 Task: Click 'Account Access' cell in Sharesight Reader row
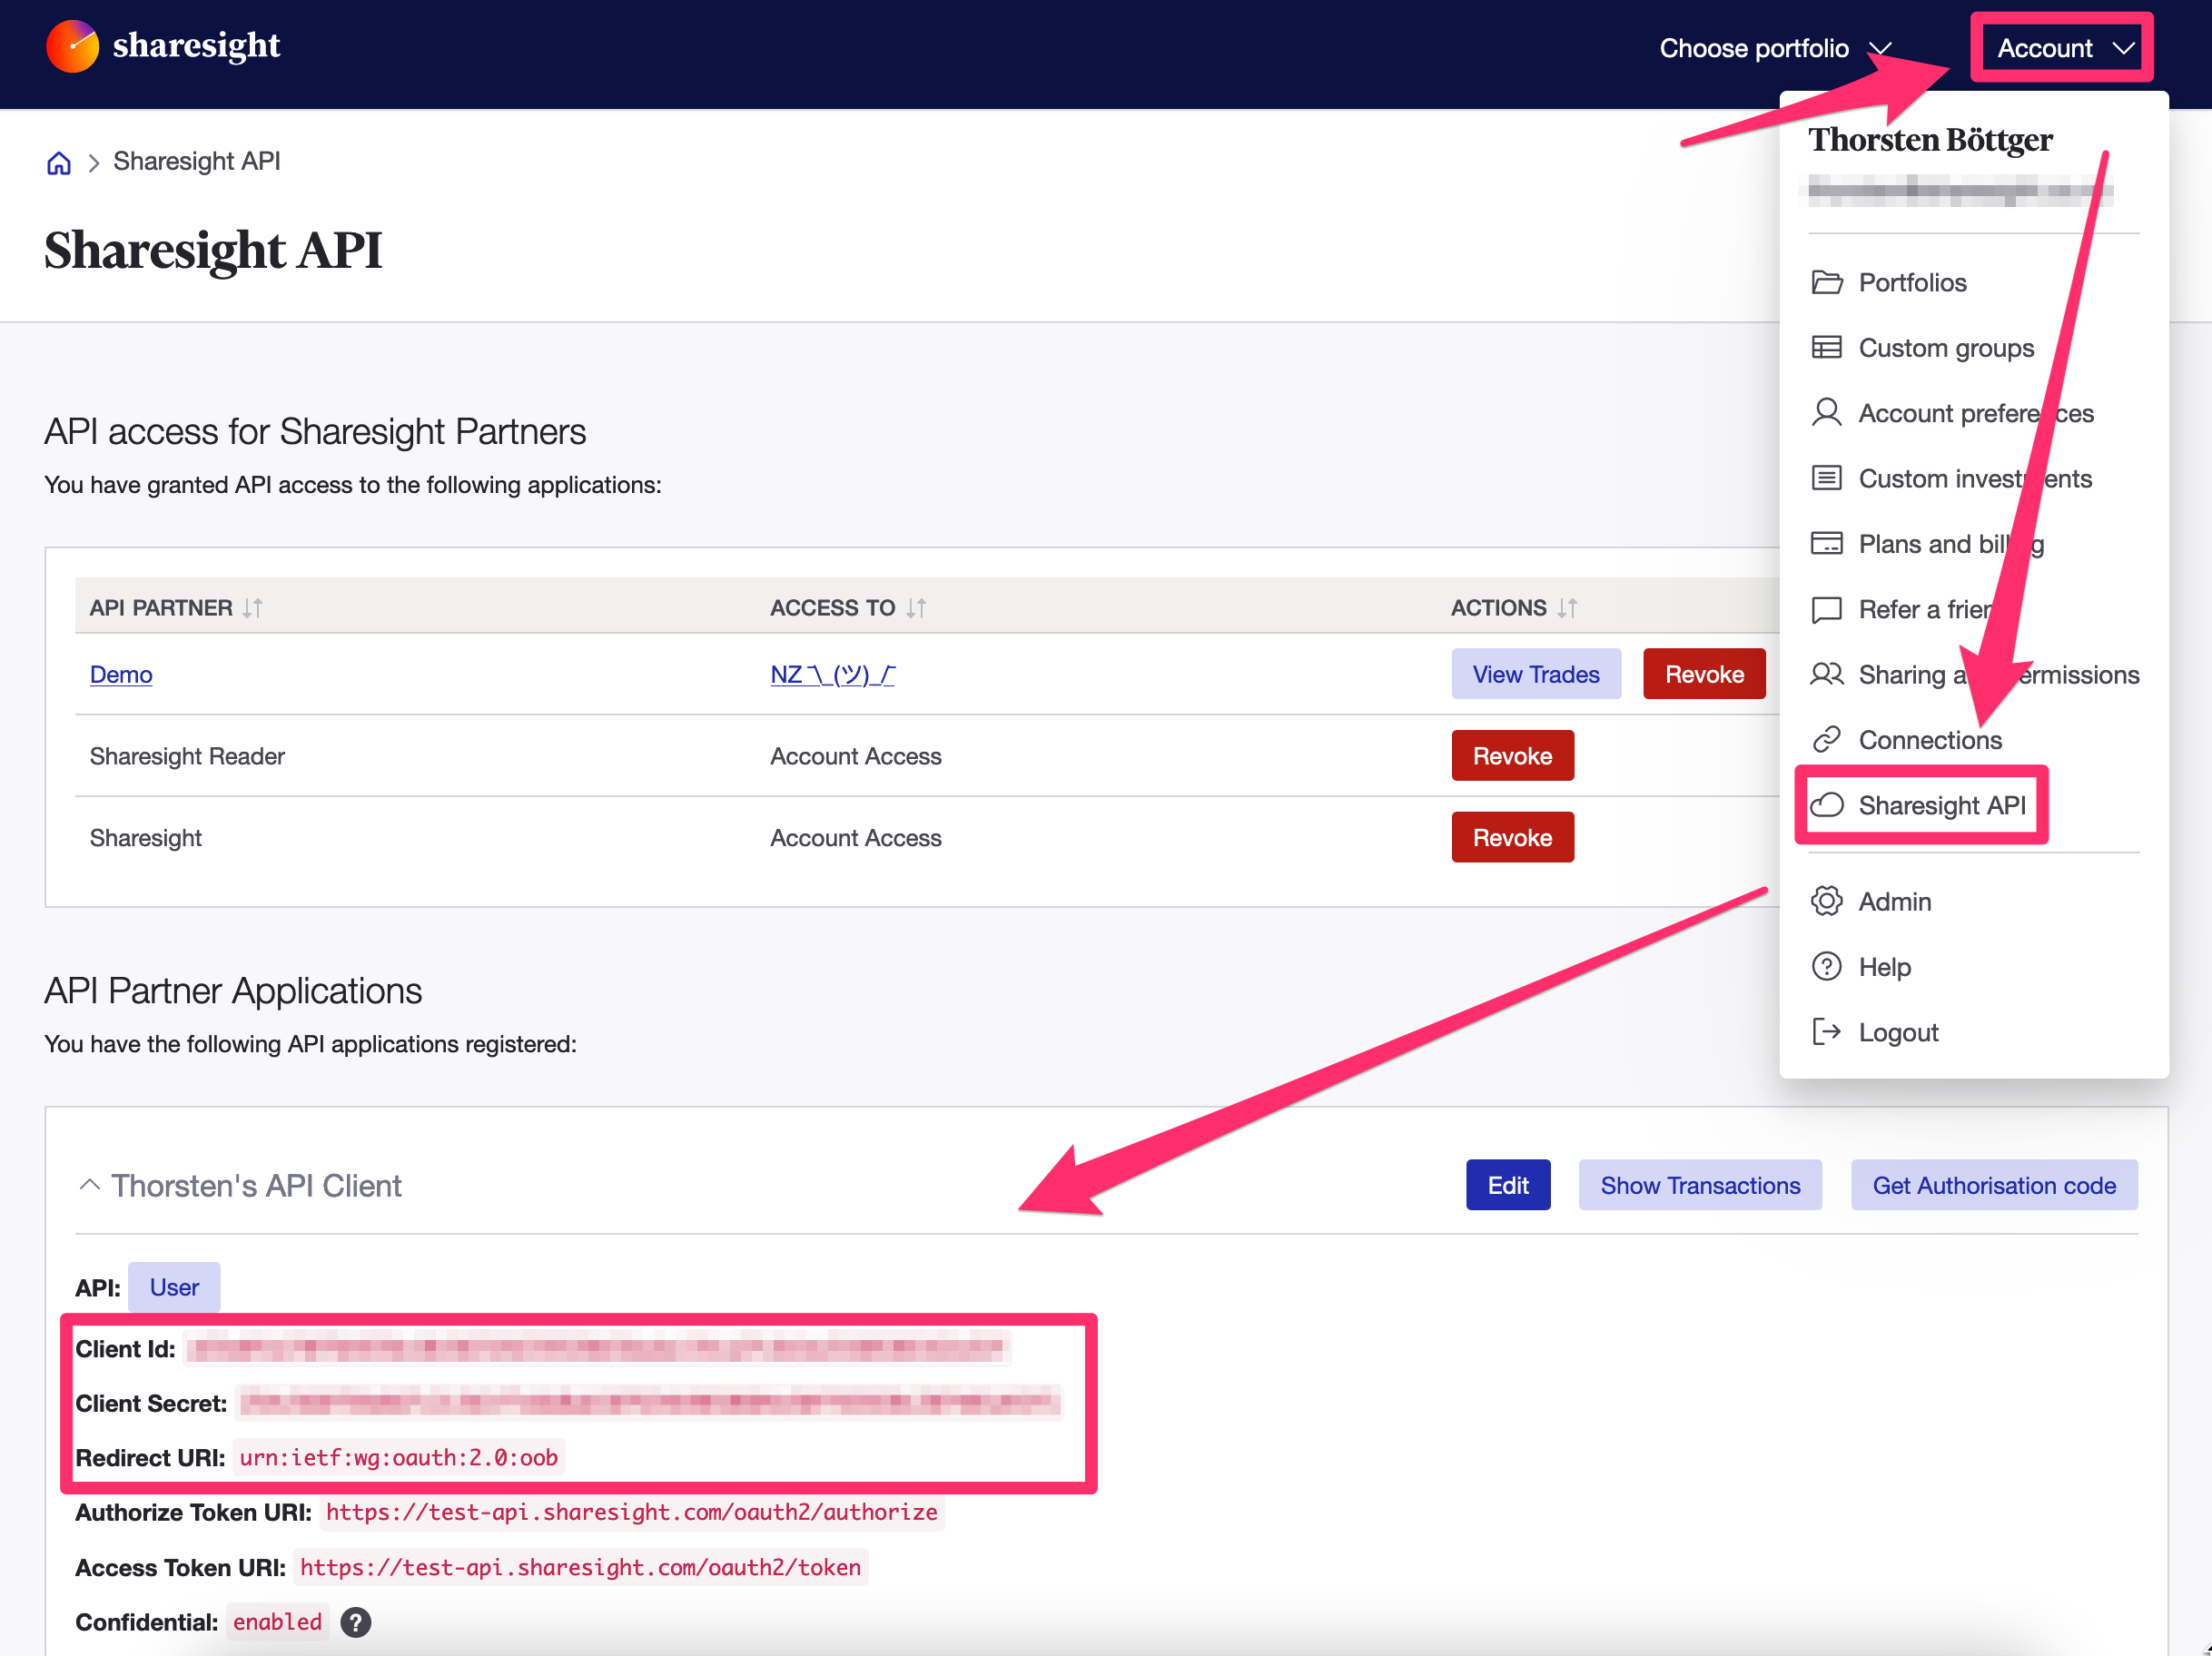[x=856, y=757]
